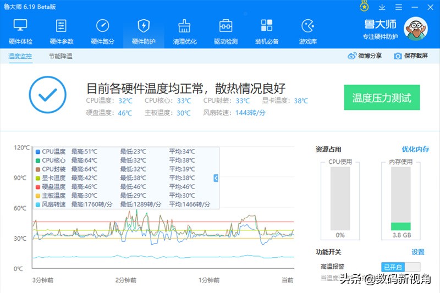Click the download arrow icon in title bar
This screenshot has width=440, height=293.
pos(382,7)
